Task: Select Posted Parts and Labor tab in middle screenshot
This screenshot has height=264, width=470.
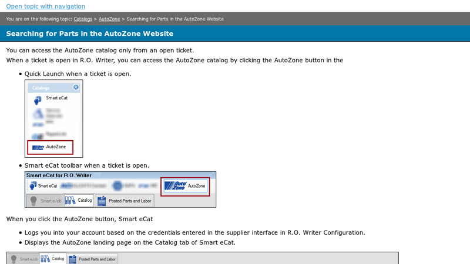Action: pyautogui.click(x=125, y=201)
